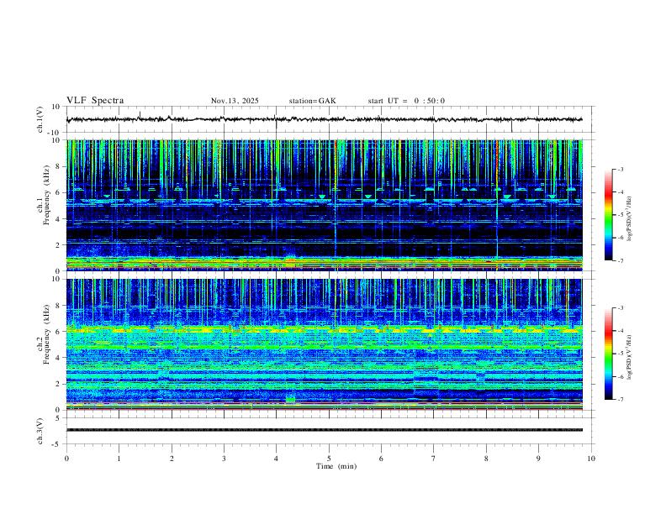Click time-axis tick label "0"
666x514 pixels.
click(66, 459)
